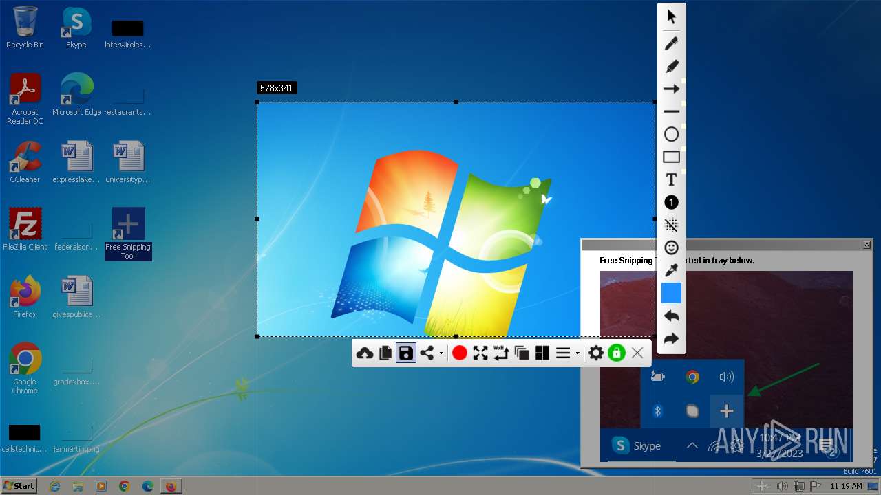This screenshot has width=881, height=495.
Task: Select the straight line tool
Action: pyautogui.click(x=671, y=111)
